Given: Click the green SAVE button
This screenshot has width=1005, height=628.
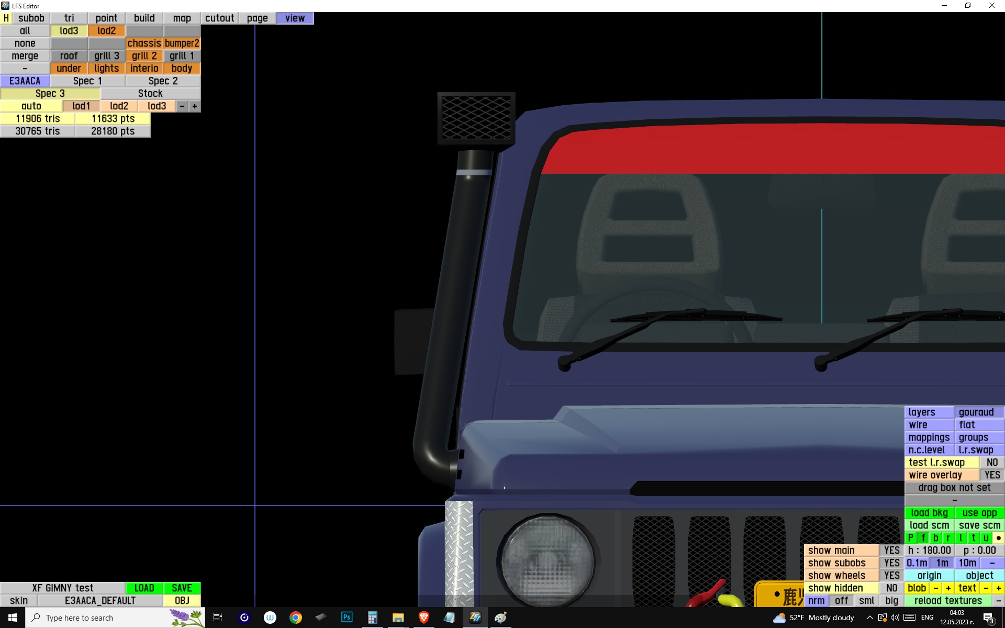Looking at the screenshot, I should [182, 588].
